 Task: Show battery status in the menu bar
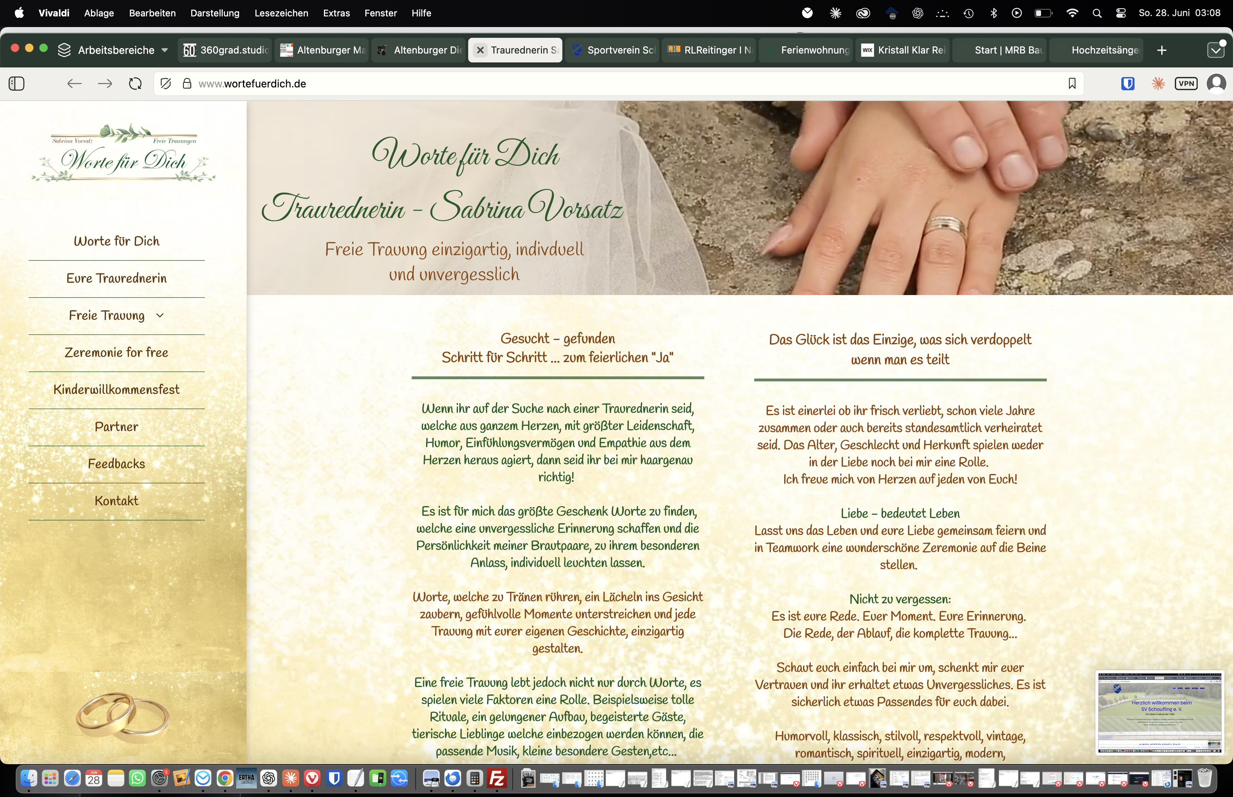[x=1043, y=13]
